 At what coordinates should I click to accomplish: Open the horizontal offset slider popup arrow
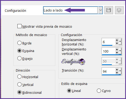coord(120,42)
